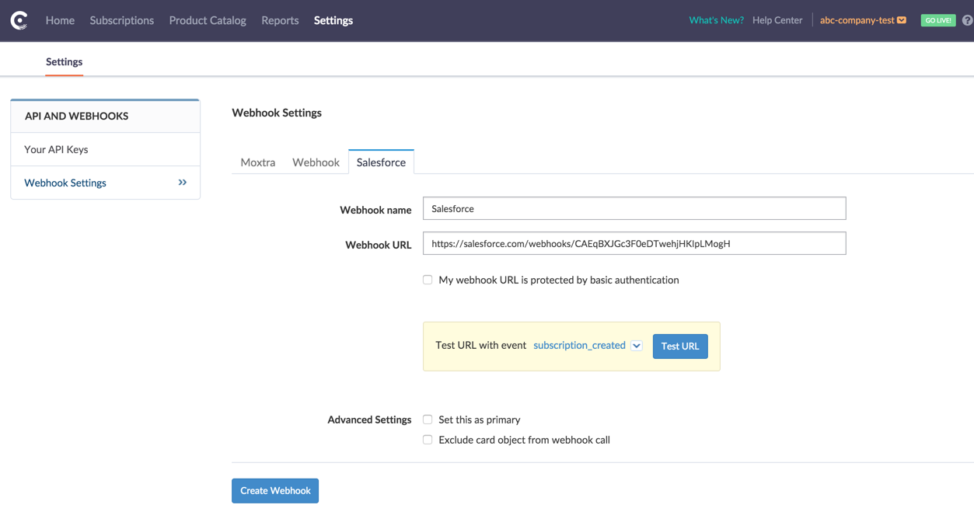Open the What's New? link
This screenshot has width=974, height=505.
(716, 20)
